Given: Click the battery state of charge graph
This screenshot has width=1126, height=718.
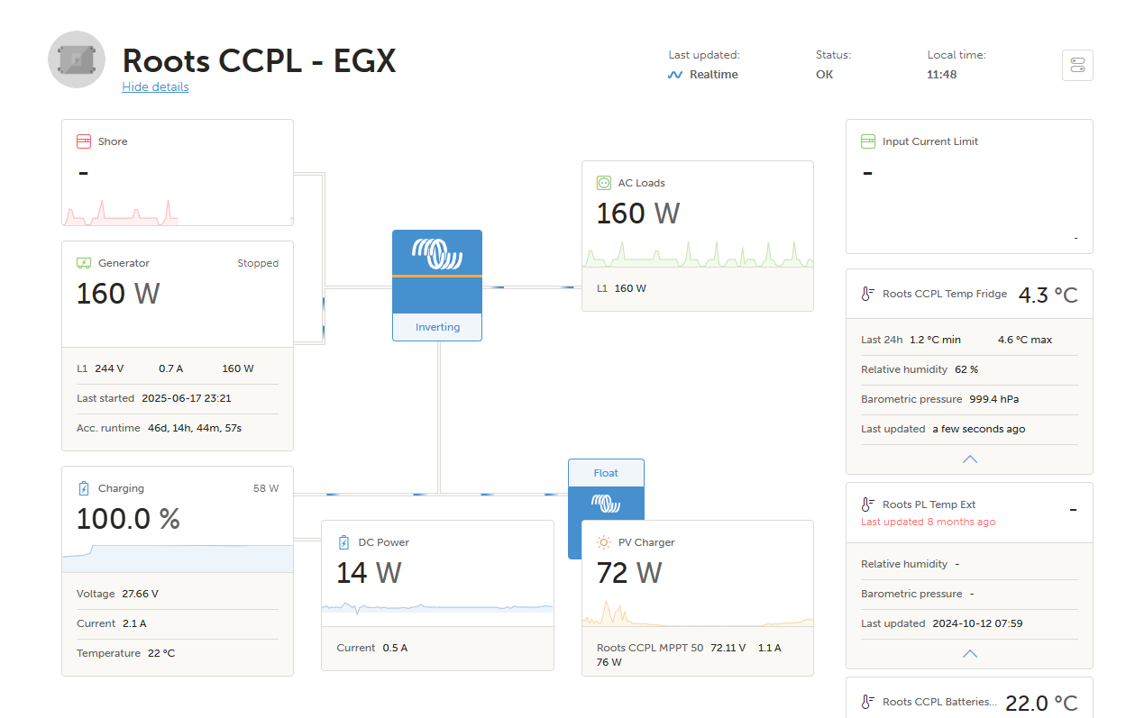Looking at the screenshot, I should coord(178,557).
